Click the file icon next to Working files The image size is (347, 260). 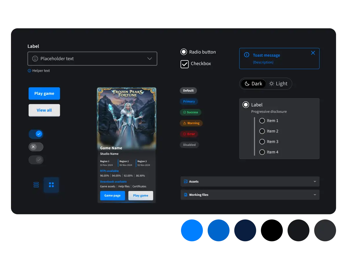point(186,195)
